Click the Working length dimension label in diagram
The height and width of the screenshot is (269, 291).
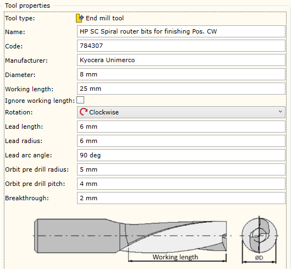(175, 257)
